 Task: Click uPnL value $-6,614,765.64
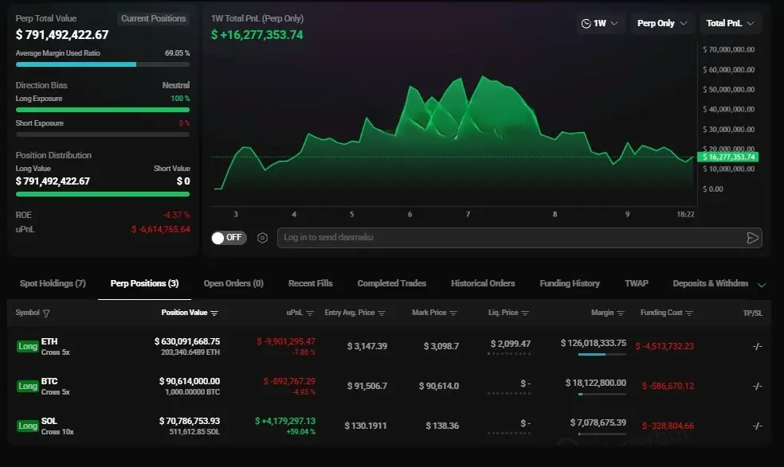160,229
